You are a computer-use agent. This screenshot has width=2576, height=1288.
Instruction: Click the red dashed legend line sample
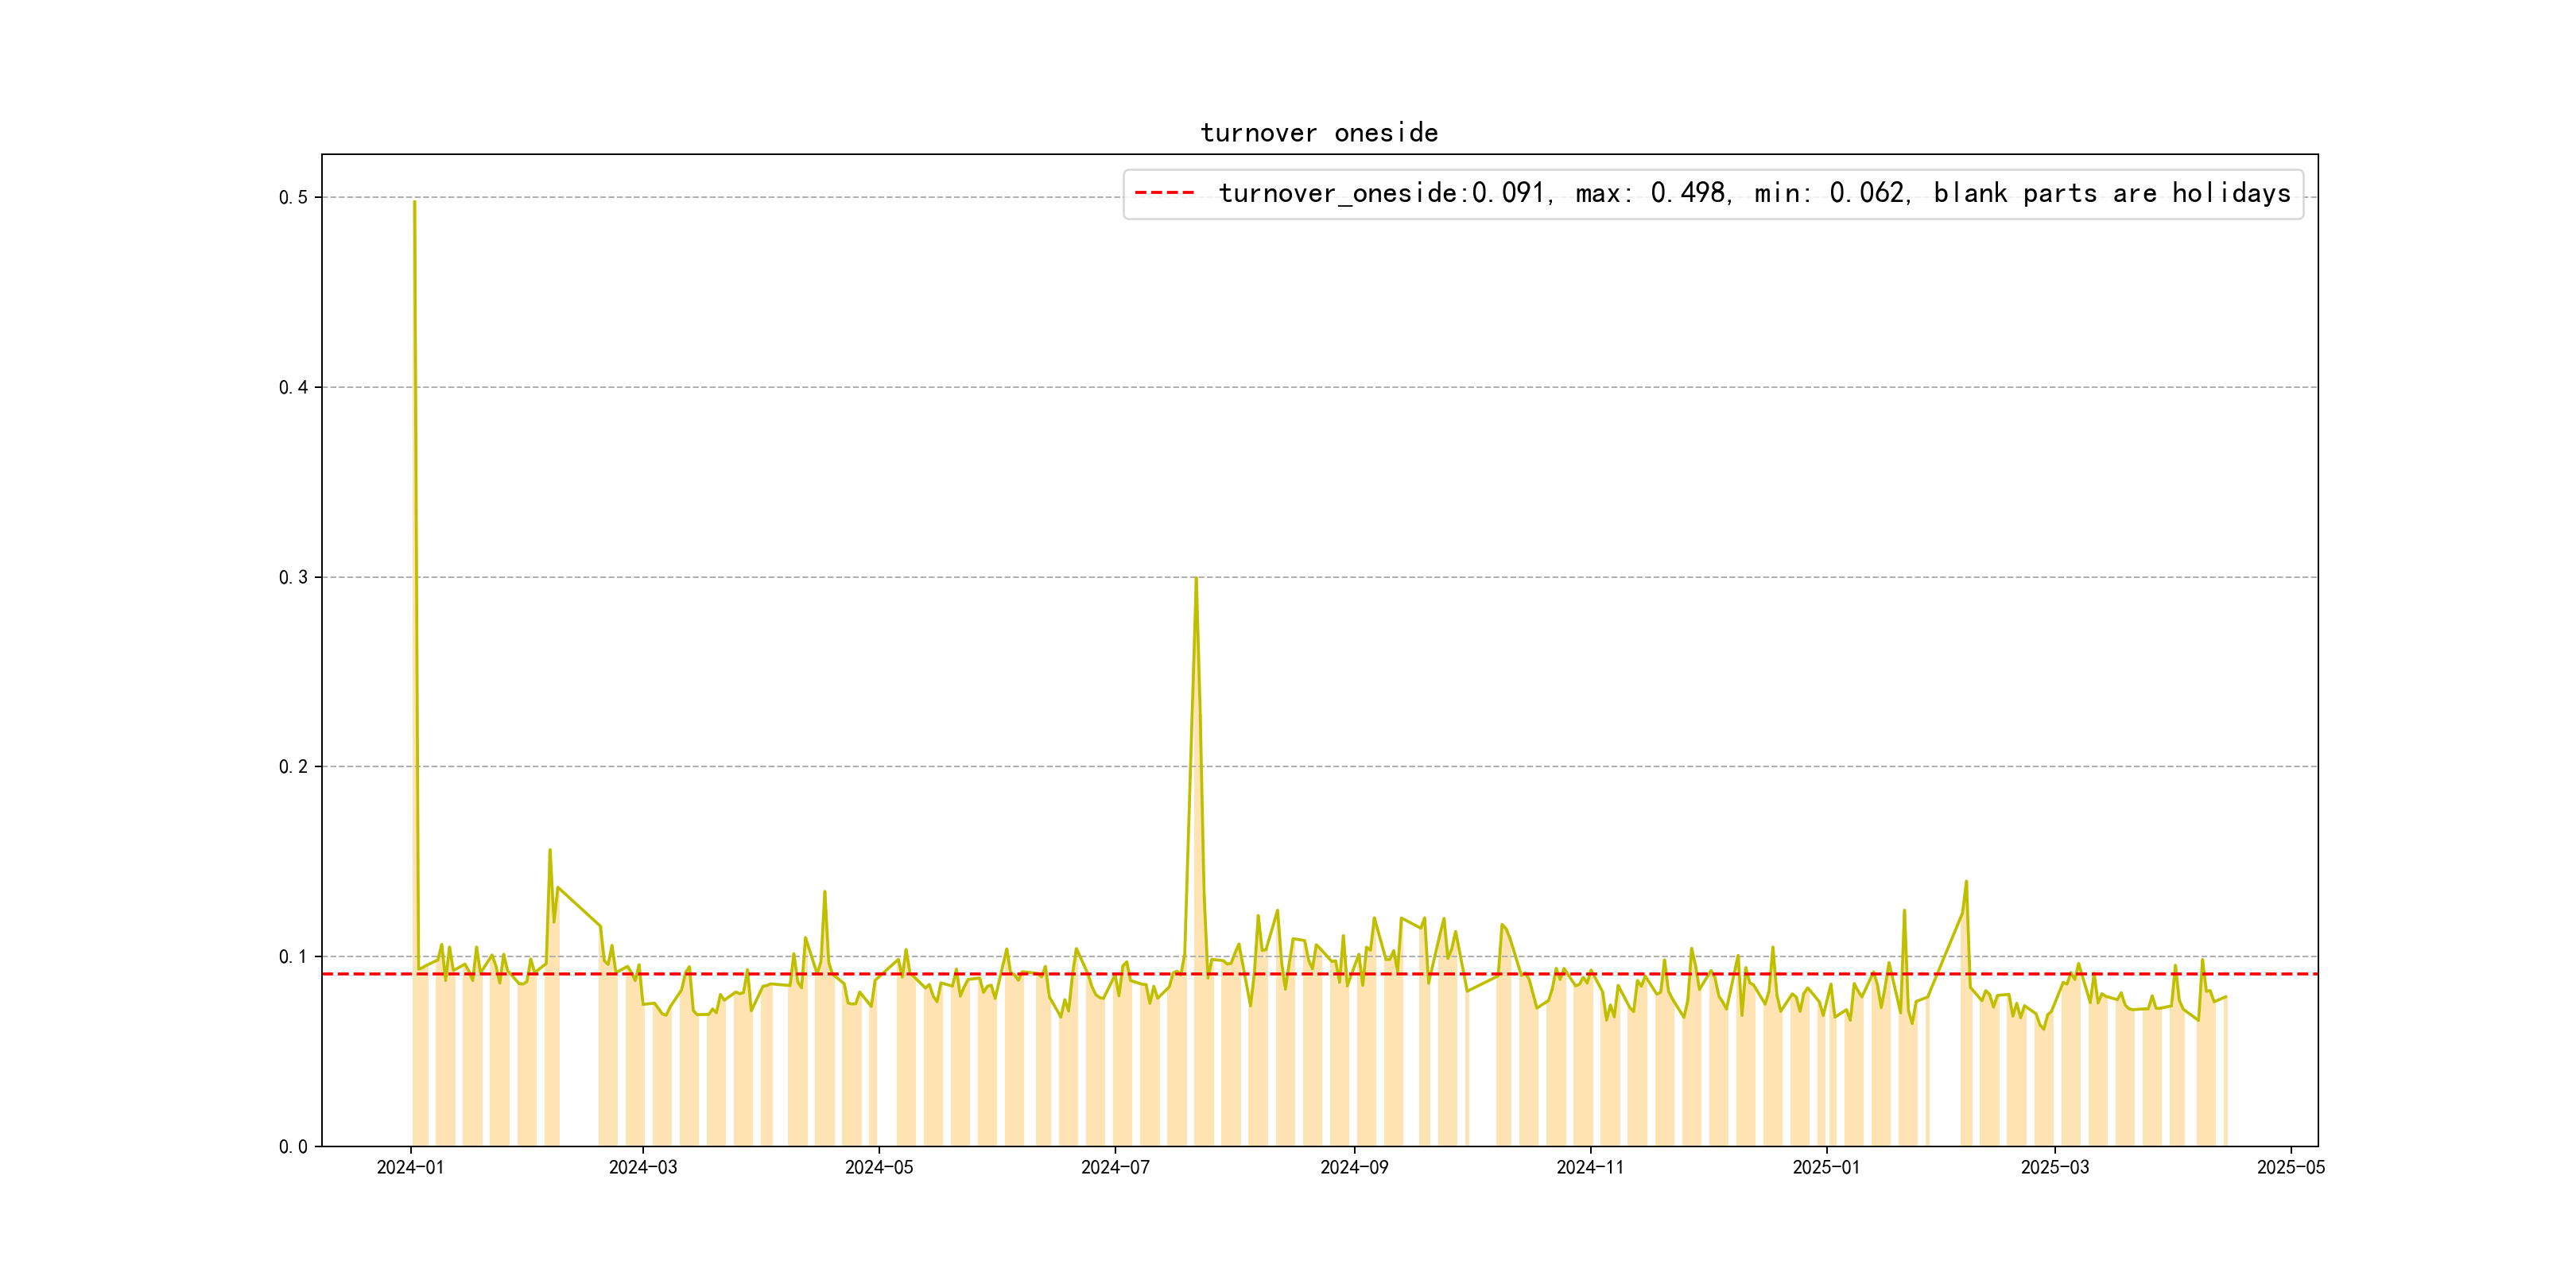[x=1164, y=193]
